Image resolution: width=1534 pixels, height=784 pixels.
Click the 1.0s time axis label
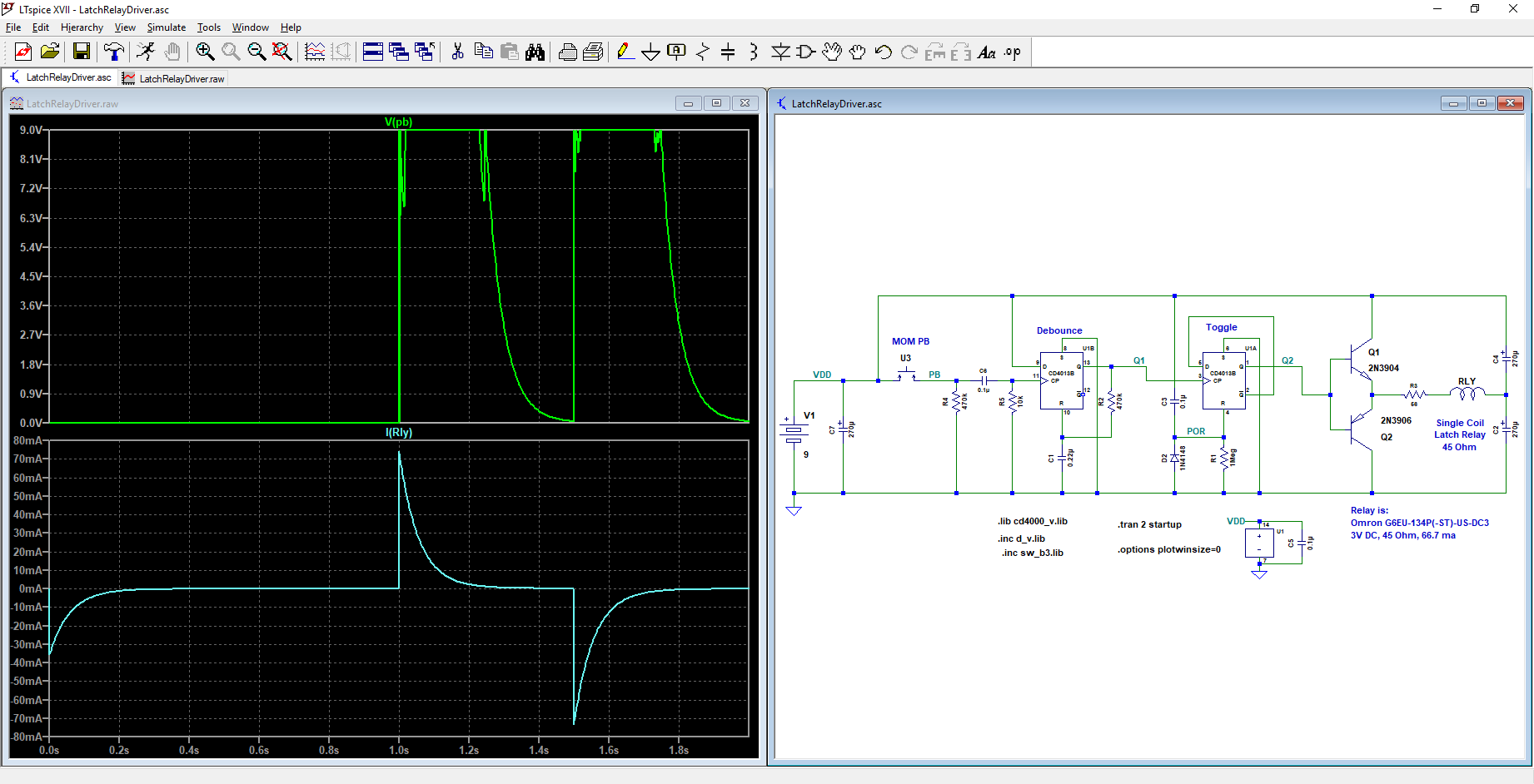pyautogui.click(x=399, y=750)
